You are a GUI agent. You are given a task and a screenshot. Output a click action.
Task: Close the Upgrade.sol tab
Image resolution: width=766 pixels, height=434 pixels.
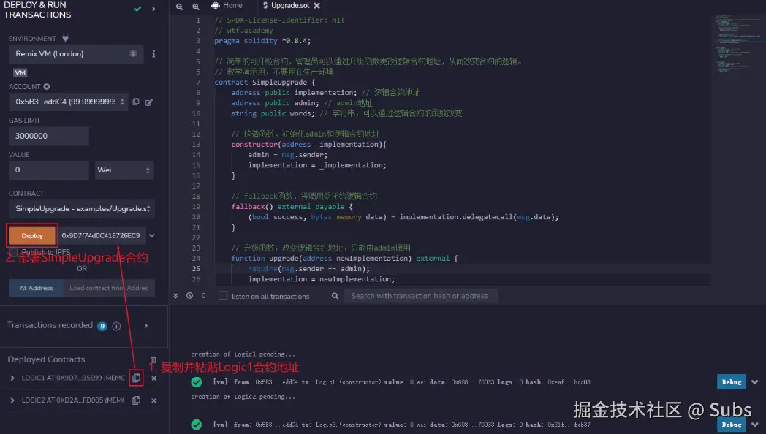tap(317, 5)
